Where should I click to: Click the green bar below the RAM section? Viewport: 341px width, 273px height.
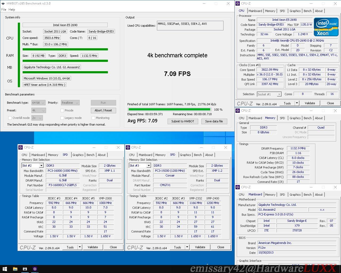(65, 61)
